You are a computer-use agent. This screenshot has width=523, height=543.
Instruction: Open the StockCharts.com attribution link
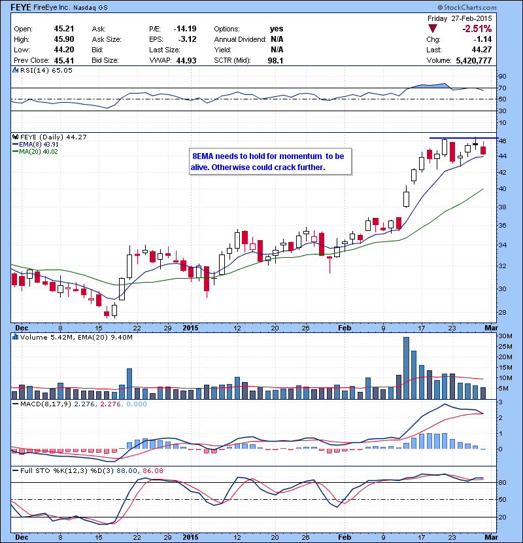[x=467, y=7]
